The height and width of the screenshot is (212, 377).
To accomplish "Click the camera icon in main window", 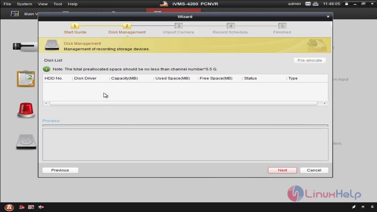I will (25, 47).
